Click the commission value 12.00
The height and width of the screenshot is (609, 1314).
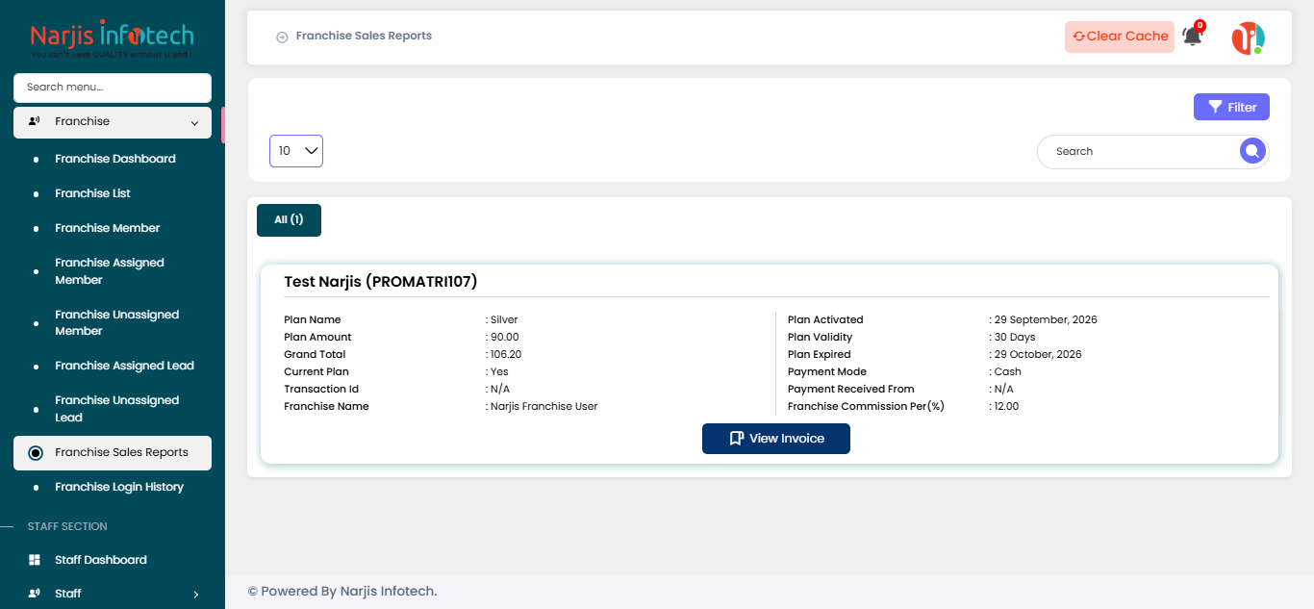coord(1006,406)
